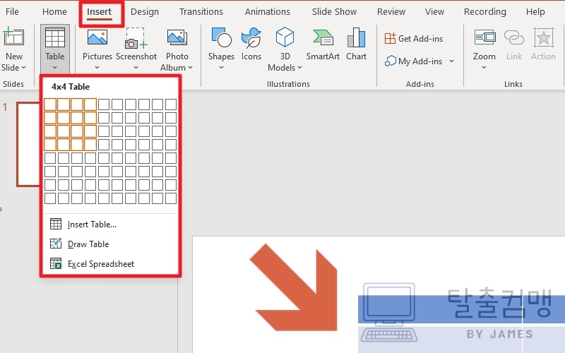565x353 pixels.
Task: Expand the Screenshot dropdown arrow
Action: 136,67
